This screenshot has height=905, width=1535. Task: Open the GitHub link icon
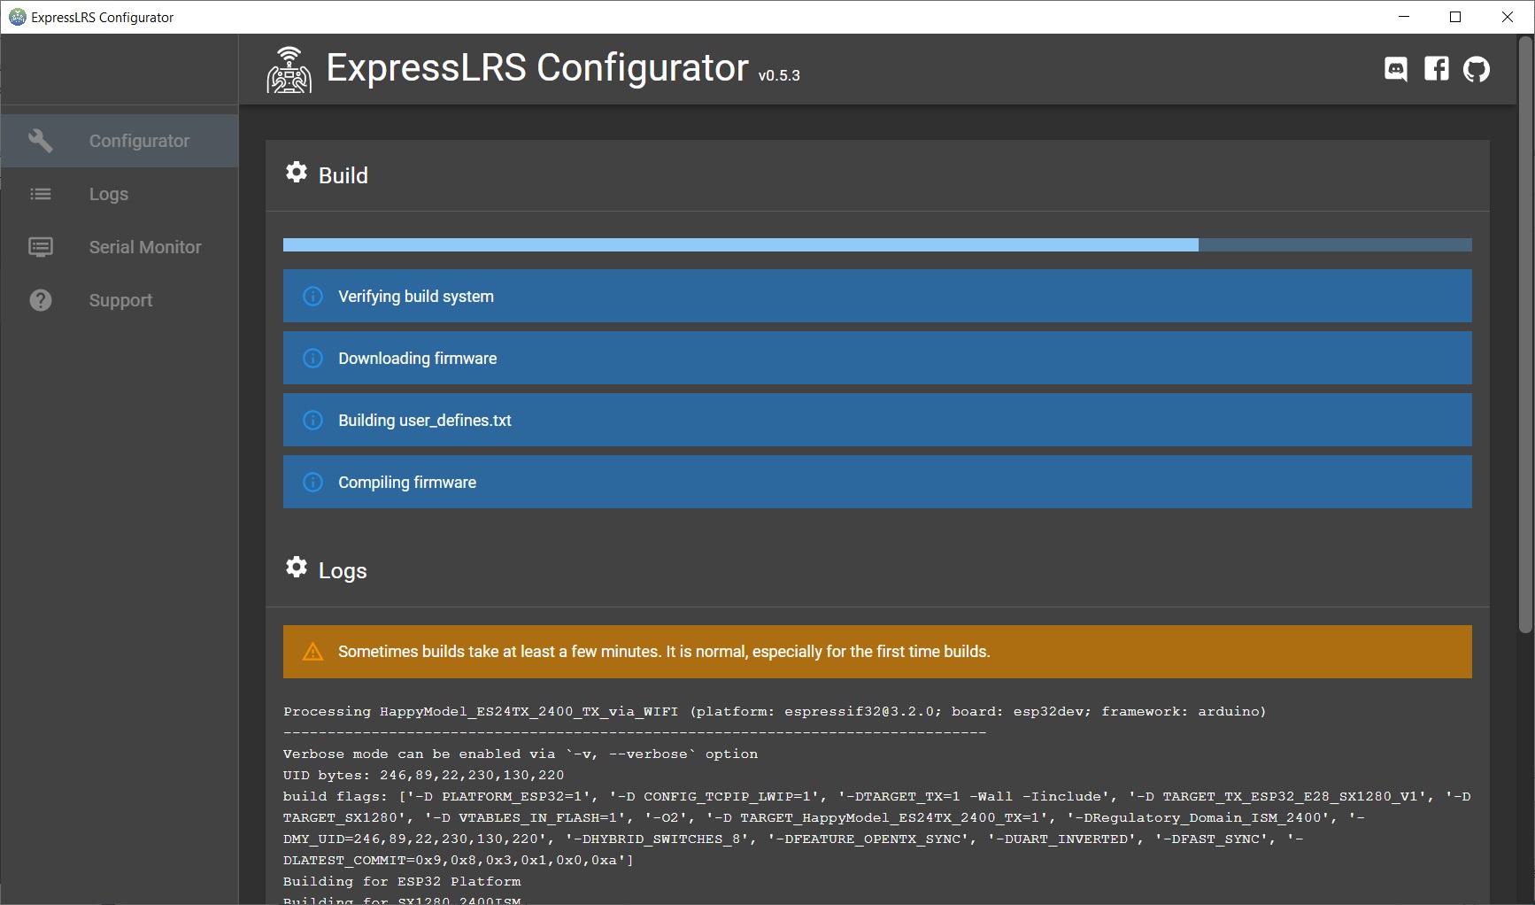(1477, 69)
